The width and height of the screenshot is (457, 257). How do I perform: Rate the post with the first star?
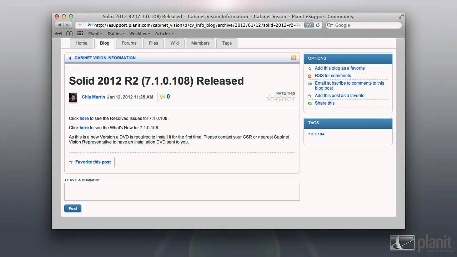pos(270,98)
